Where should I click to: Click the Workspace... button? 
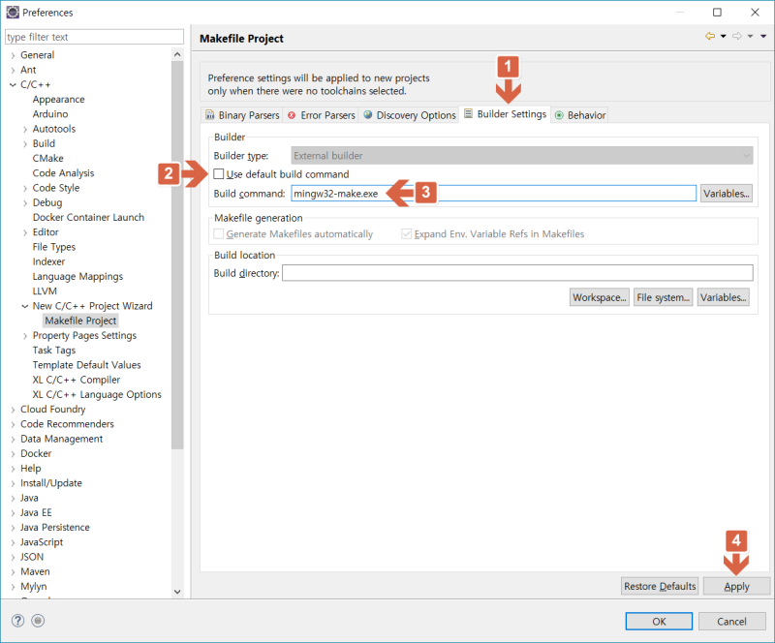[x=599, y=297]
